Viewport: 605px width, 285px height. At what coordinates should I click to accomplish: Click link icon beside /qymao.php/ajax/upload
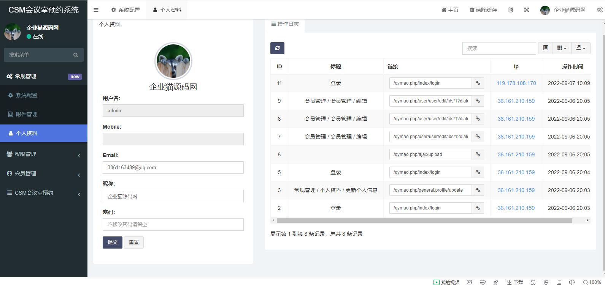(x=478, y=154)
